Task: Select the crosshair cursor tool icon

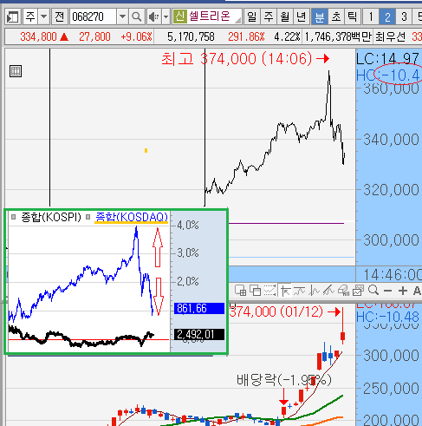Action: click(x=285, y=291)
